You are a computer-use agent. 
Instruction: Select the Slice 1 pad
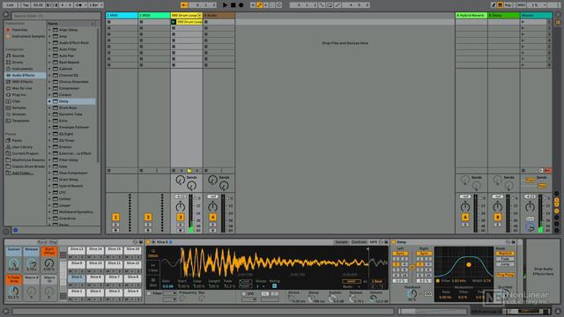77,291
